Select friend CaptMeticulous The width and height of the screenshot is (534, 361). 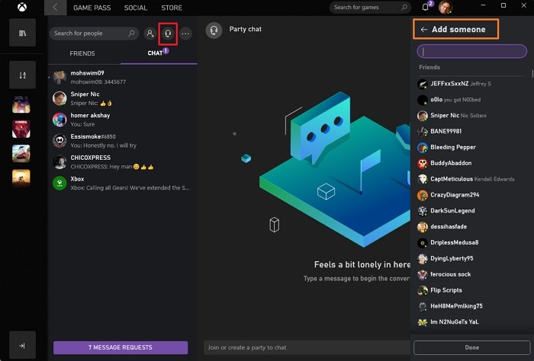click(471, 179)
